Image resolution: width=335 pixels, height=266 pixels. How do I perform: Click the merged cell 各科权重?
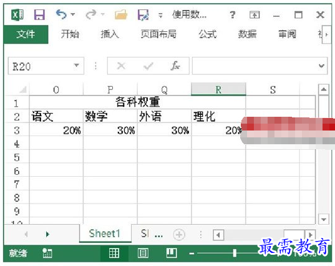coord(137,102)
